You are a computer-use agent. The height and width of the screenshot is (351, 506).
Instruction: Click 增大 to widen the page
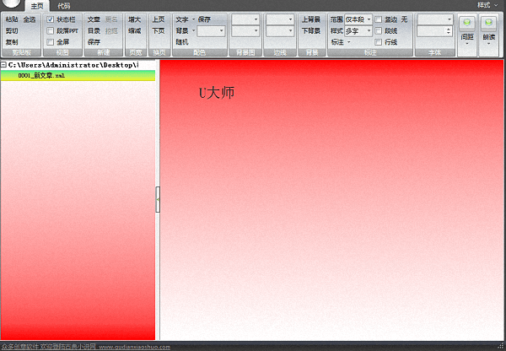[x=135, y=19]
